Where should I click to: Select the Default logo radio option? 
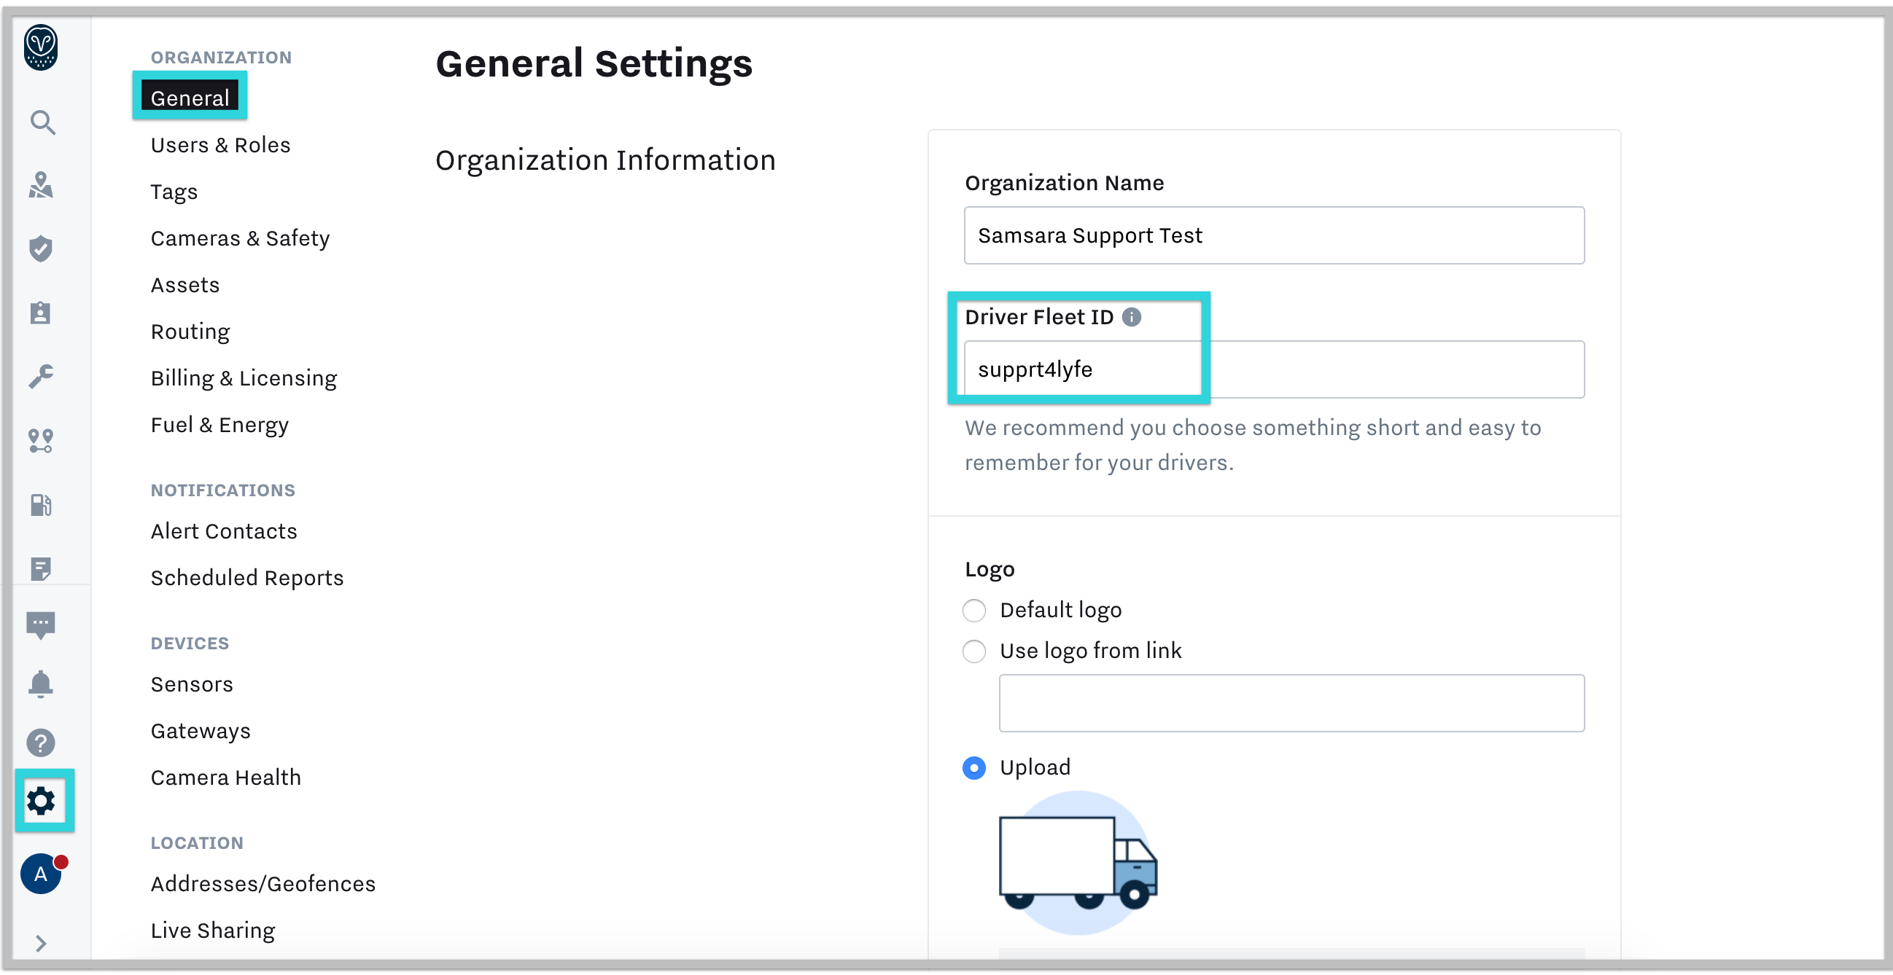click(x=974, y=610)
